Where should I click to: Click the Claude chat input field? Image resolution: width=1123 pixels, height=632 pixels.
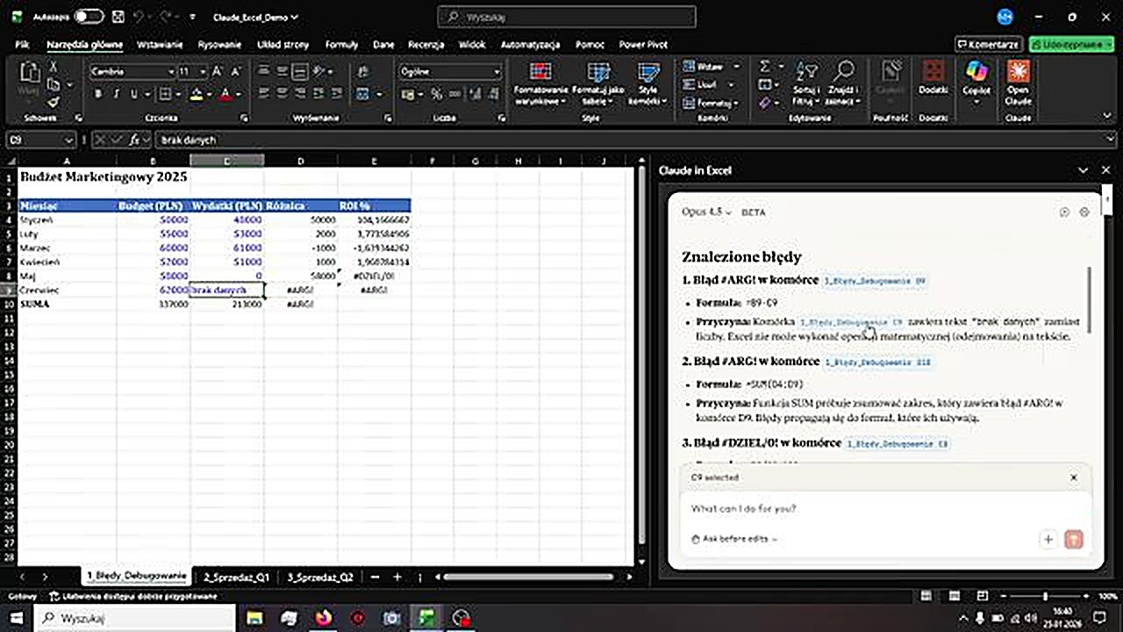click(x=877, y=509)
